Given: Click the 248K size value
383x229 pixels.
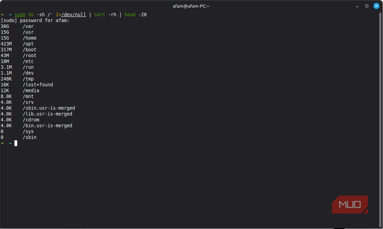Looking at the screenshot, I should pos(6,79).
